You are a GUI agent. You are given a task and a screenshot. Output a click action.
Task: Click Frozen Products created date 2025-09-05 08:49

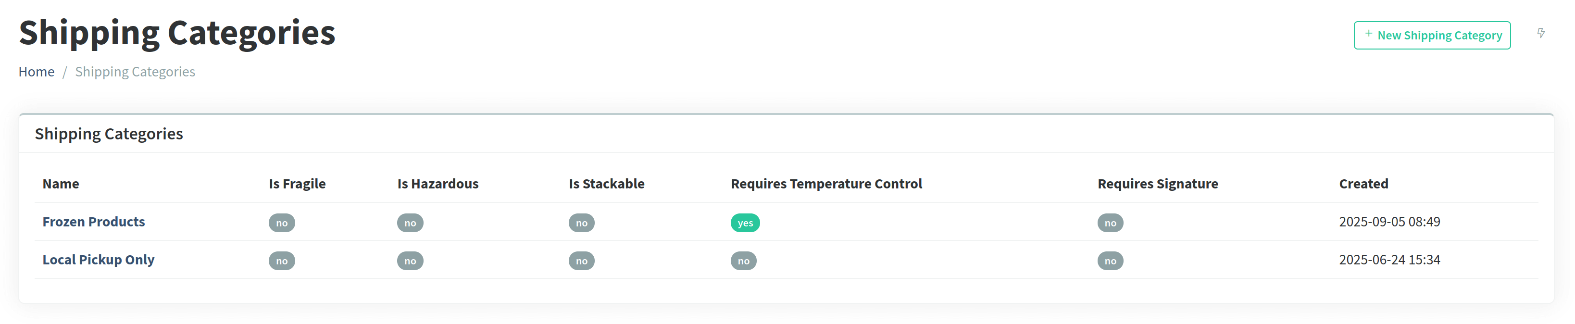coord(1389,222)
